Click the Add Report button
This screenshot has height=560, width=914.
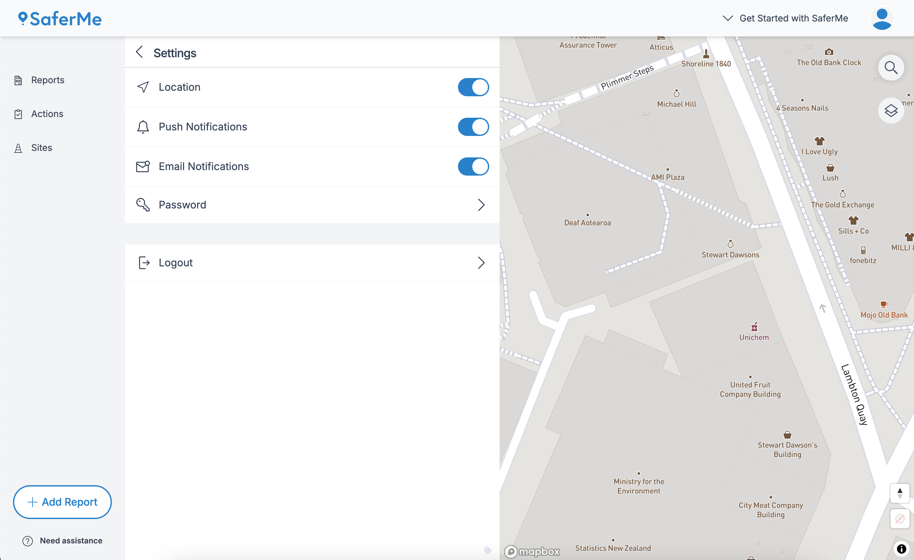pyautogui.click(x=62, y=502)
